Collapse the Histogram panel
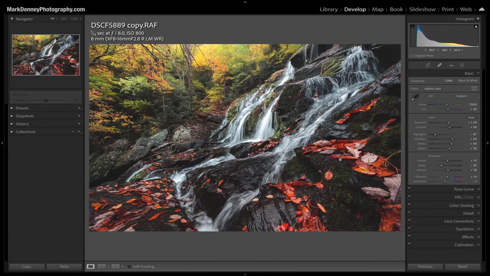490x276 pixels. point(478,19)
